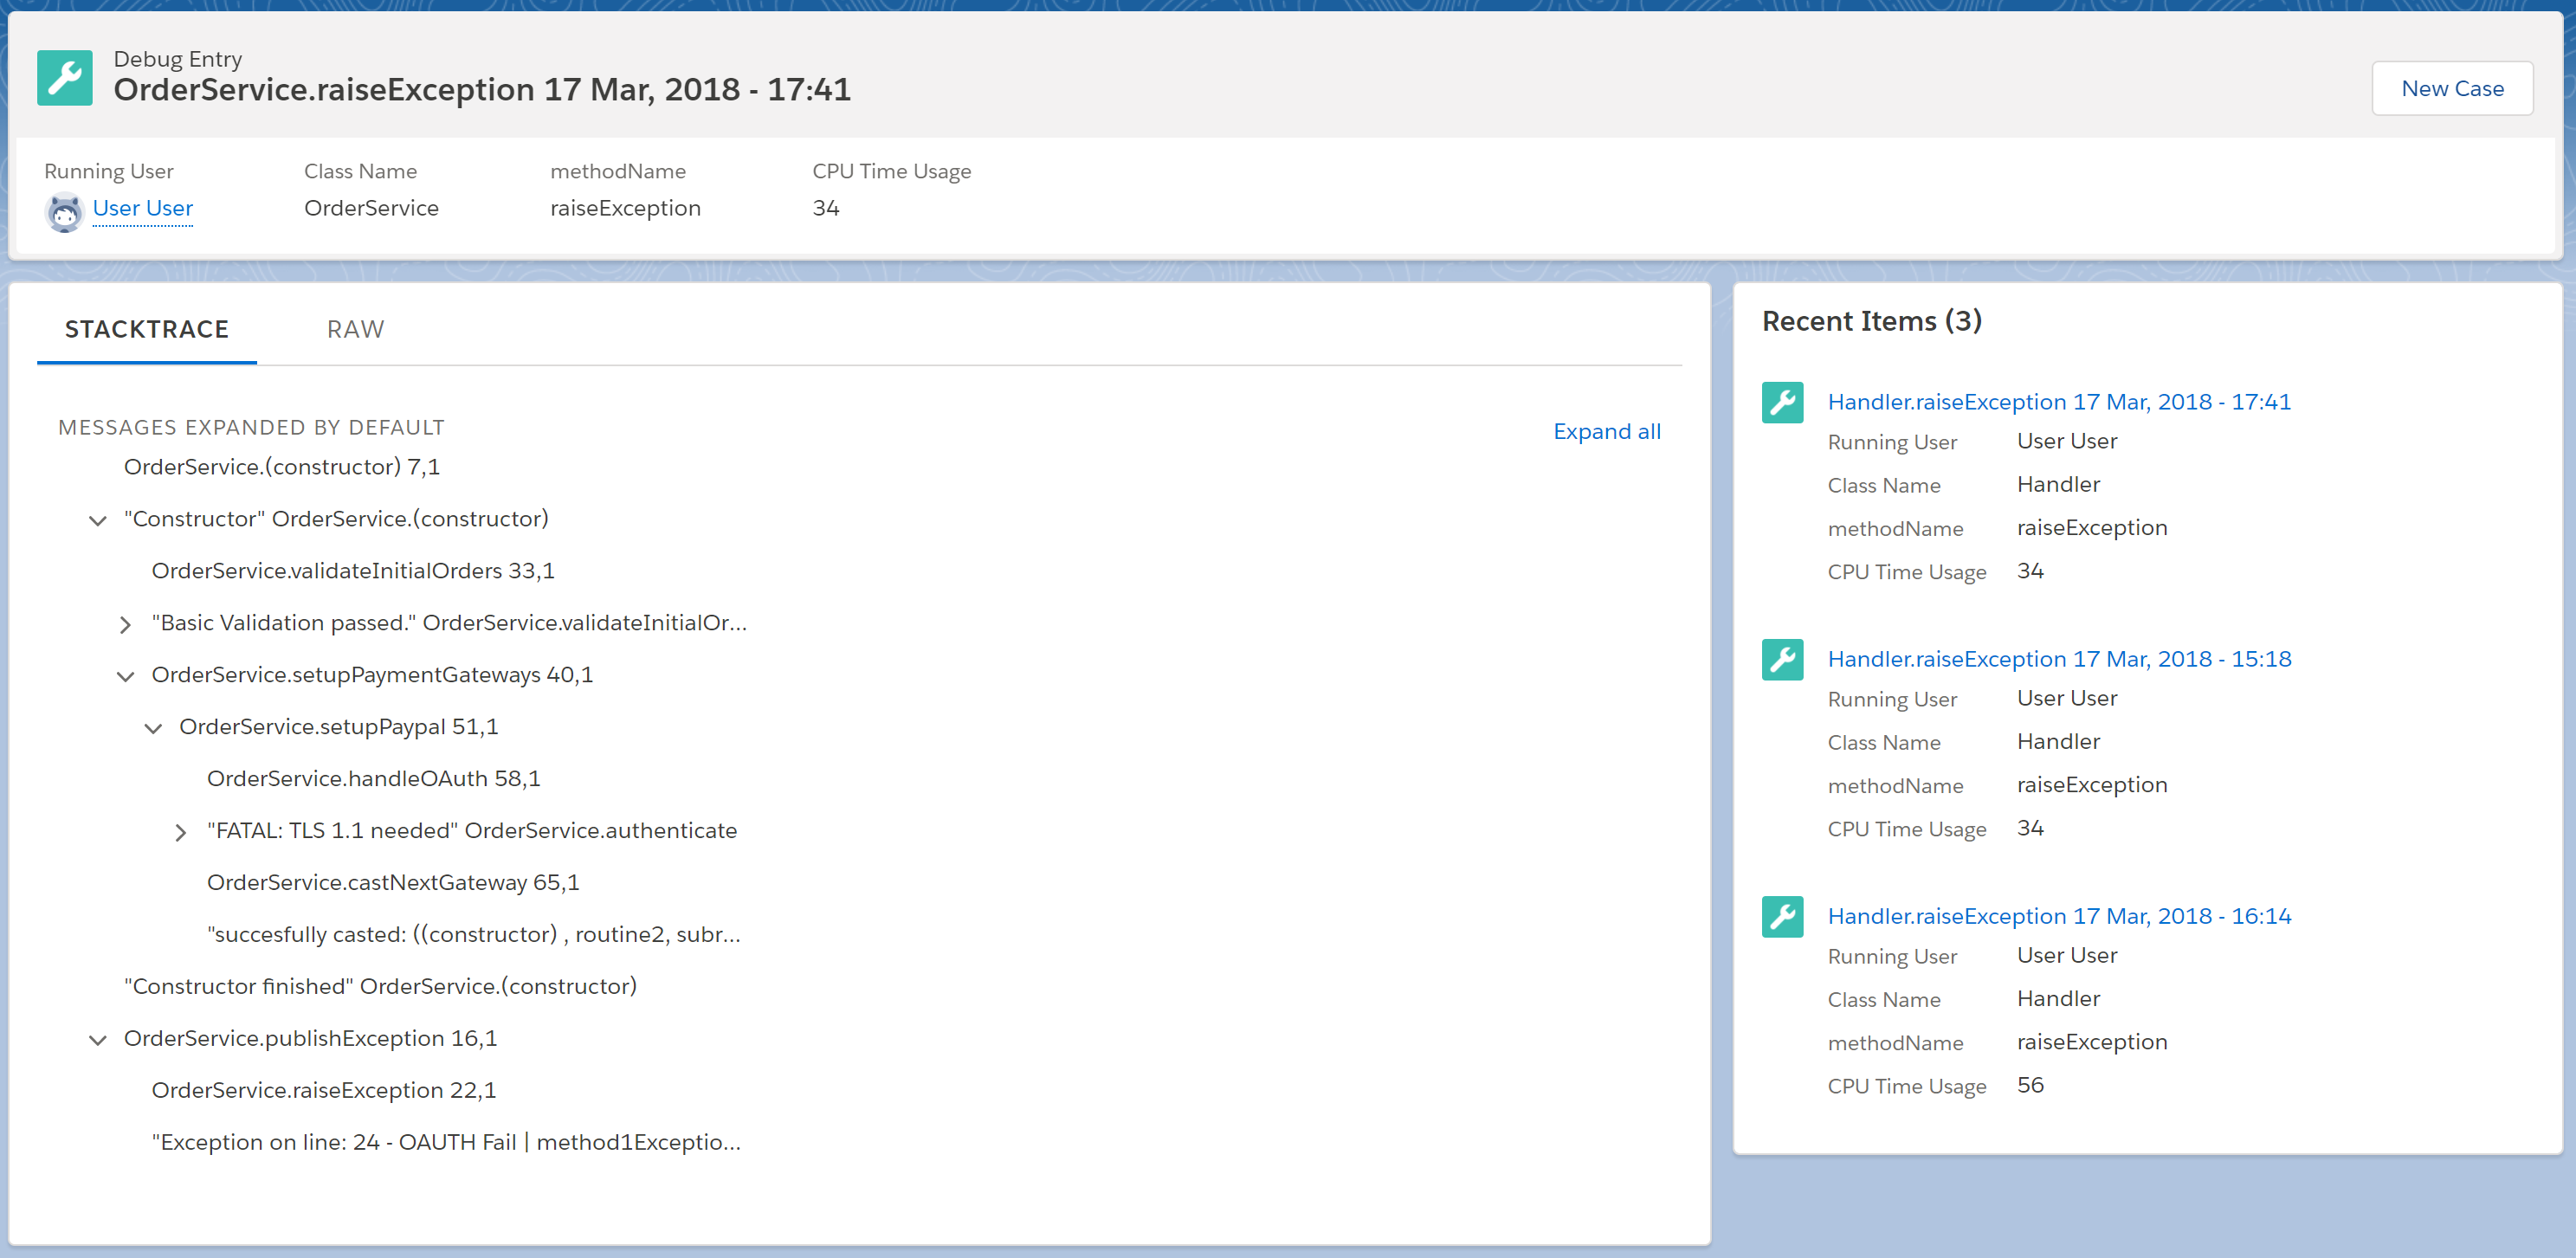This screenshot has height=1258, width=2576.
Task: Switch to the RAW tab
Action: tap(355, 329)
